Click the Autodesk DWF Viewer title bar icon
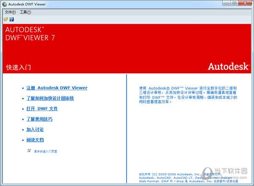Viewport: 254px width, 186px height. tap(5, 4)
